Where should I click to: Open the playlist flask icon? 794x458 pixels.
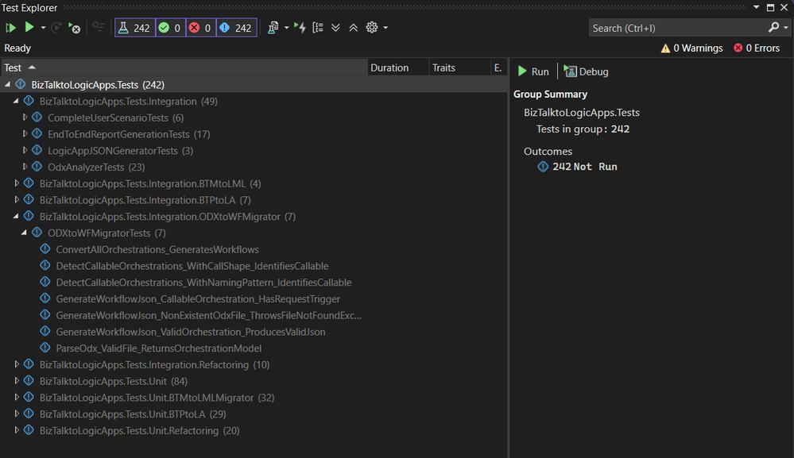point(273,28)
